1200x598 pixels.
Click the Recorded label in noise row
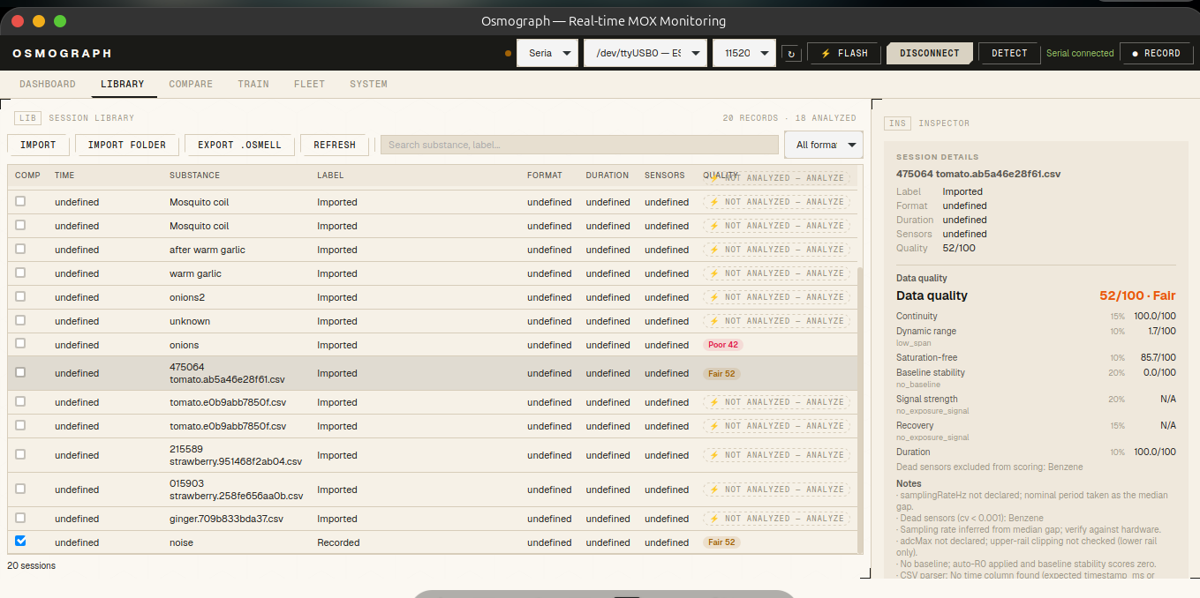pos(338,542)
